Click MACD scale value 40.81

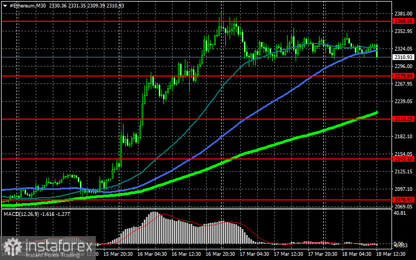coord(400,213)
